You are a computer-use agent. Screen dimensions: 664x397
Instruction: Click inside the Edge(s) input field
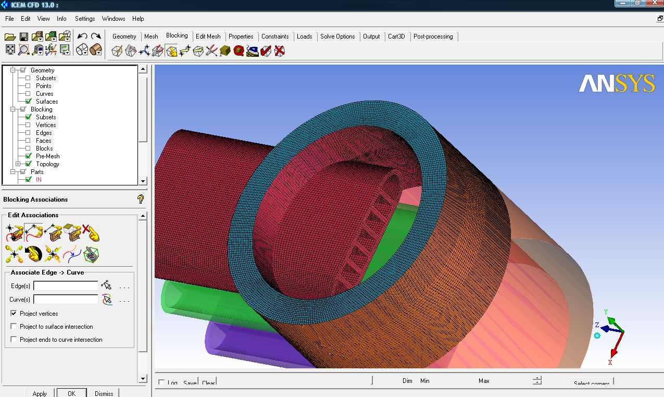(x=66, y=286)
